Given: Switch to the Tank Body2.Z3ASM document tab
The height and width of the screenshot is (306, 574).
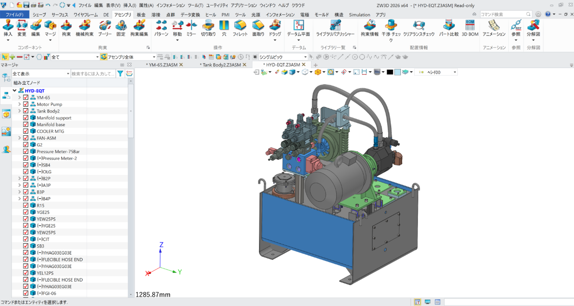Looking at the screenshot, I should point(220,65).
